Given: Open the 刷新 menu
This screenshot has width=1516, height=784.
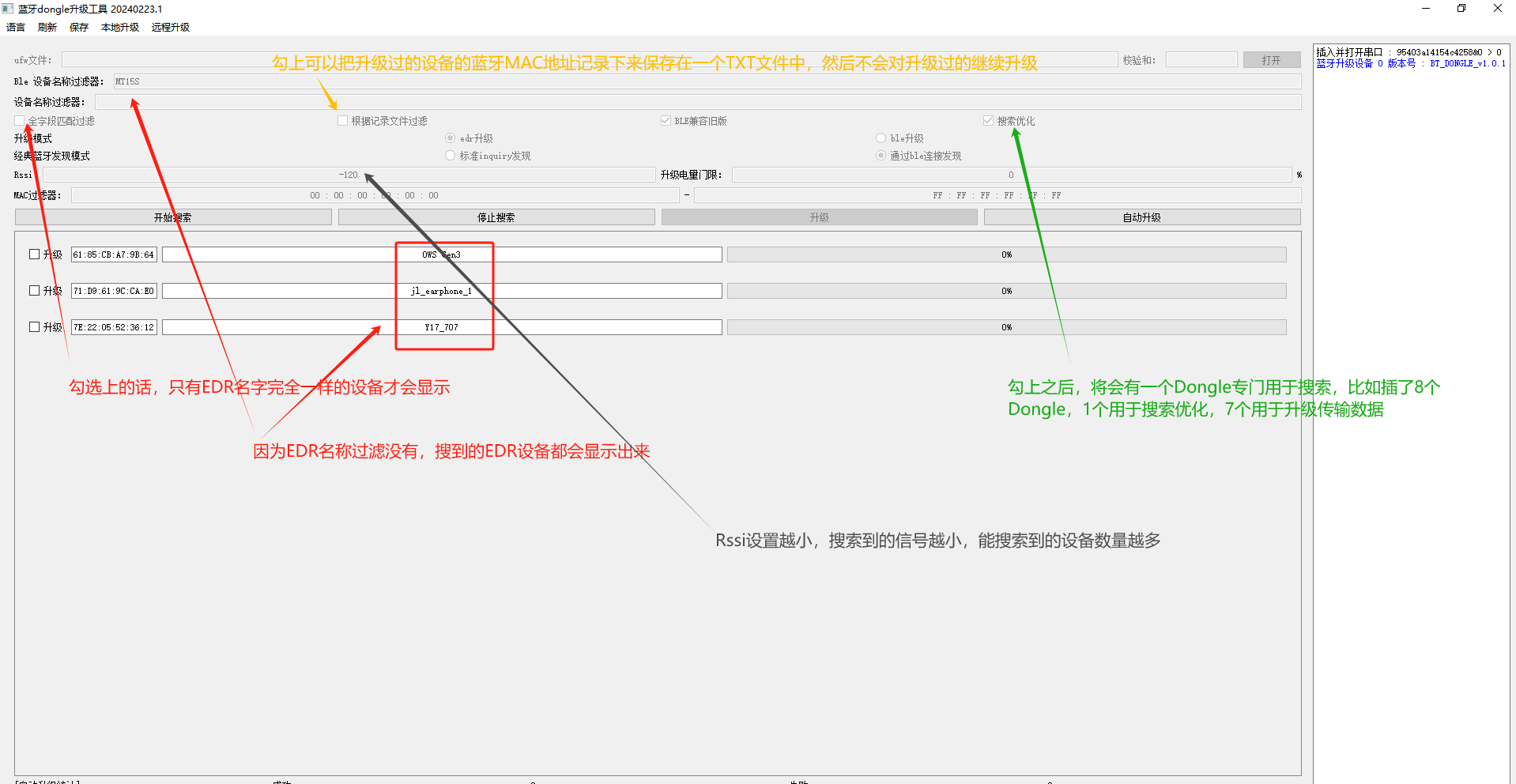Looking at the screenshot, I should coord(47,27).
